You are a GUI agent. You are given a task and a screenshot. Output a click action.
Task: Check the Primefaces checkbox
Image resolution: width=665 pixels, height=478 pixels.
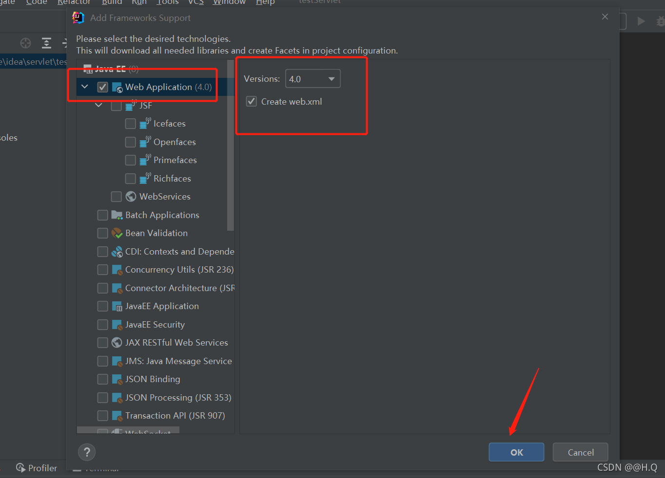(131, 160)
